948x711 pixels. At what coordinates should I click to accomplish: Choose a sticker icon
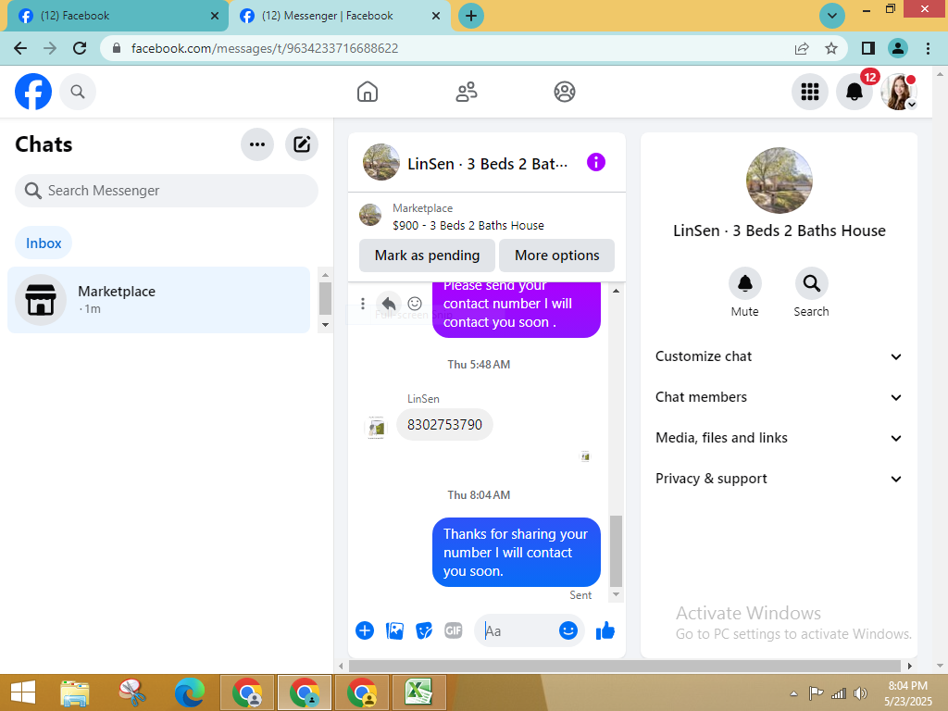[424, 630]
